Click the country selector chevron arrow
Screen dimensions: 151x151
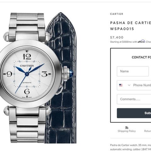point(129,85)
